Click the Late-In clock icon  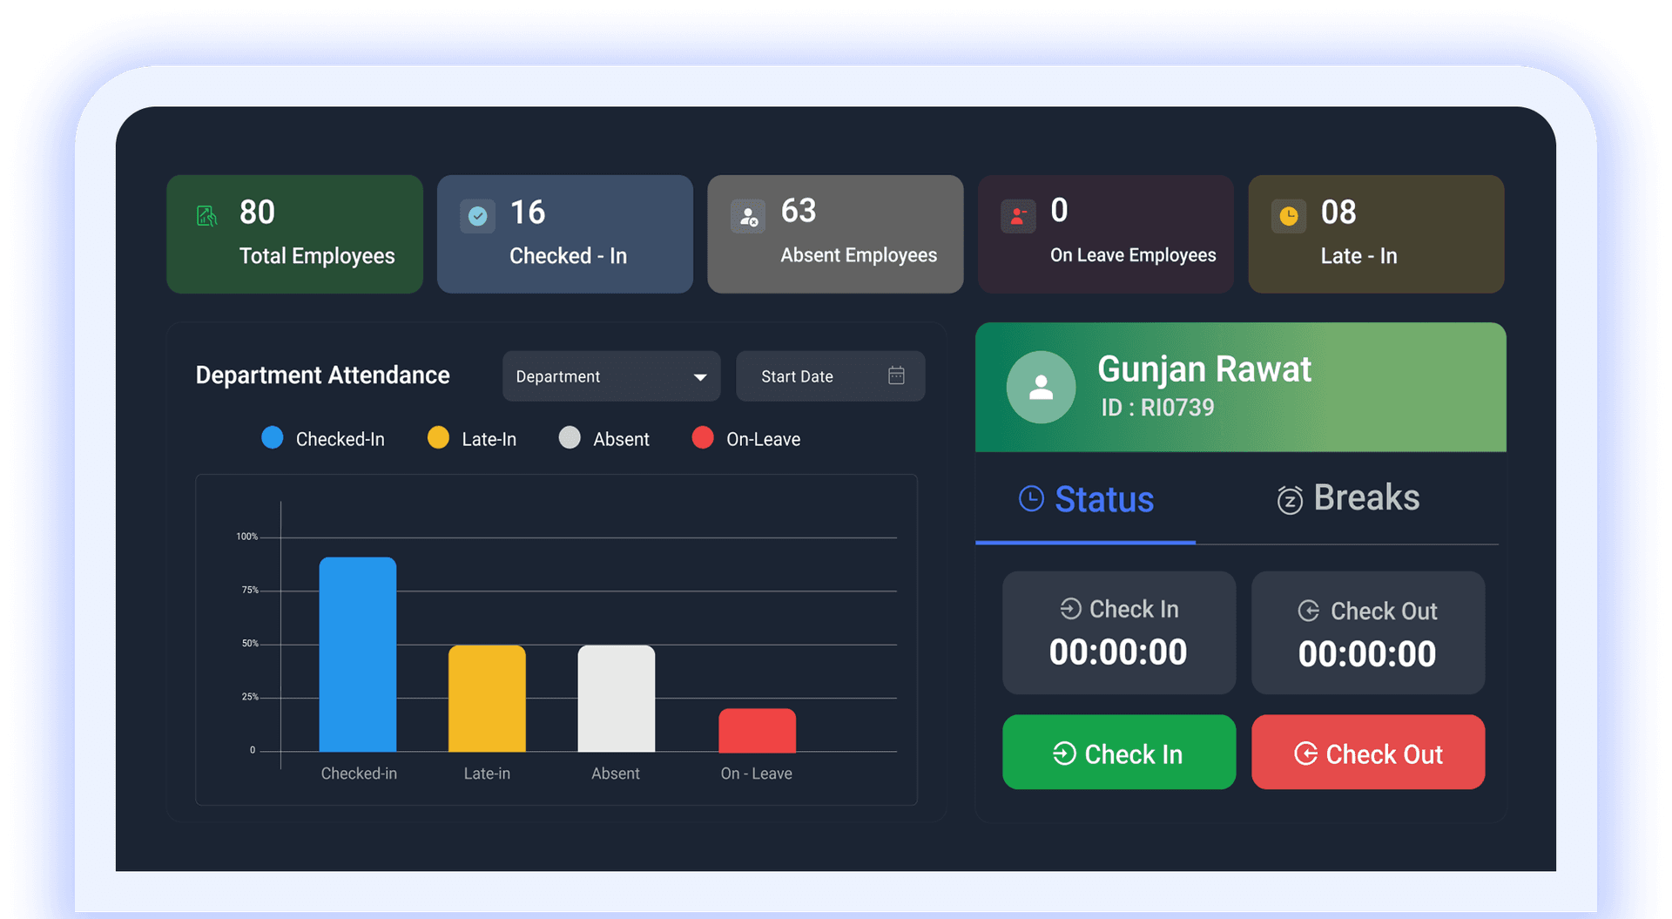1289,214
